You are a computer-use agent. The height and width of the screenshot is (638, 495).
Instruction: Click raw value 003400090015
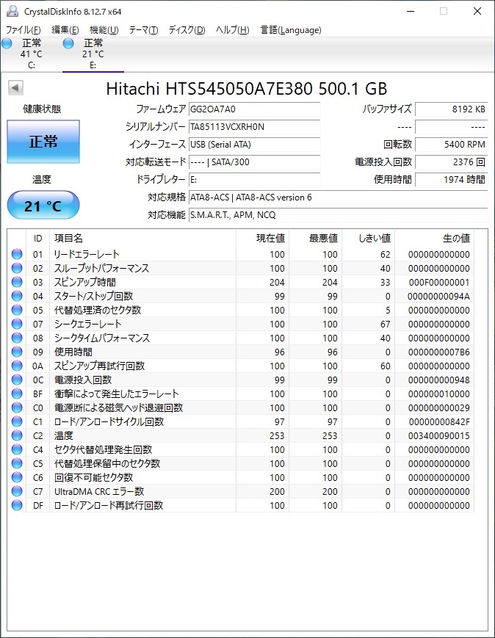click(439, 436)
